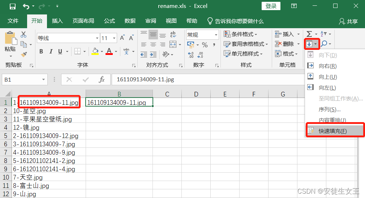Viewport: 365px width, 198px height.
Task: Click the Find magnifier icon
Action: (x=324, y=44)
